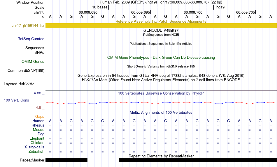Screen dimensions: 277x167
Task: Click the H3K27Ac Mark ENCODE track title
Action: click(161, 80)
